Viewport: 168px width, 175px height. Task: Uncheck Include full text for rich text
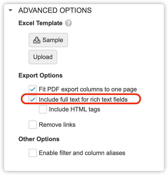click(33, 99)
